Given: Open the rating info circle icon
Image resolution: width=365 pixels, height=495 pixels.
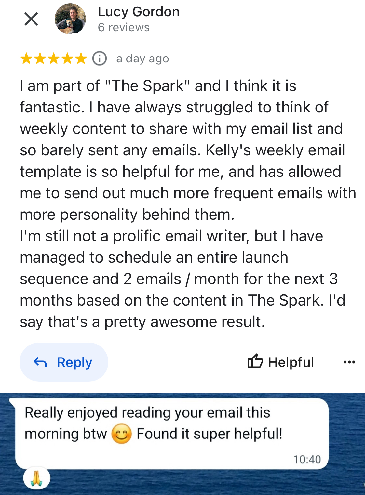Looking at the screenshot, I should 100,59.
